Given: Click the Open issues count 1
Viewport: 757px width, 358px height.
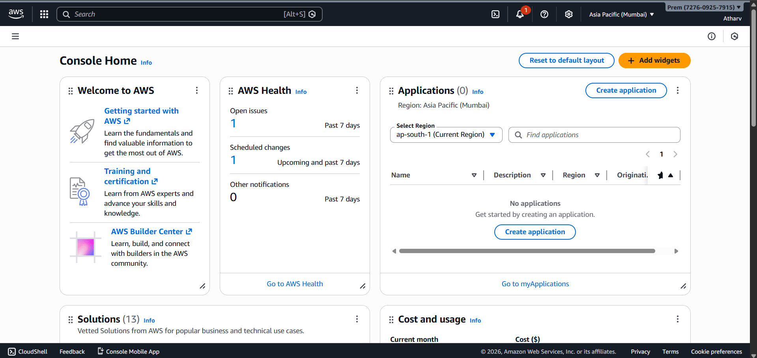Looking at the screenshot, I should pos(234,123).
